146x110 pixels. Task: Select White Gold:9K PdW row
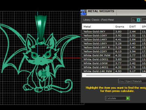114,55
